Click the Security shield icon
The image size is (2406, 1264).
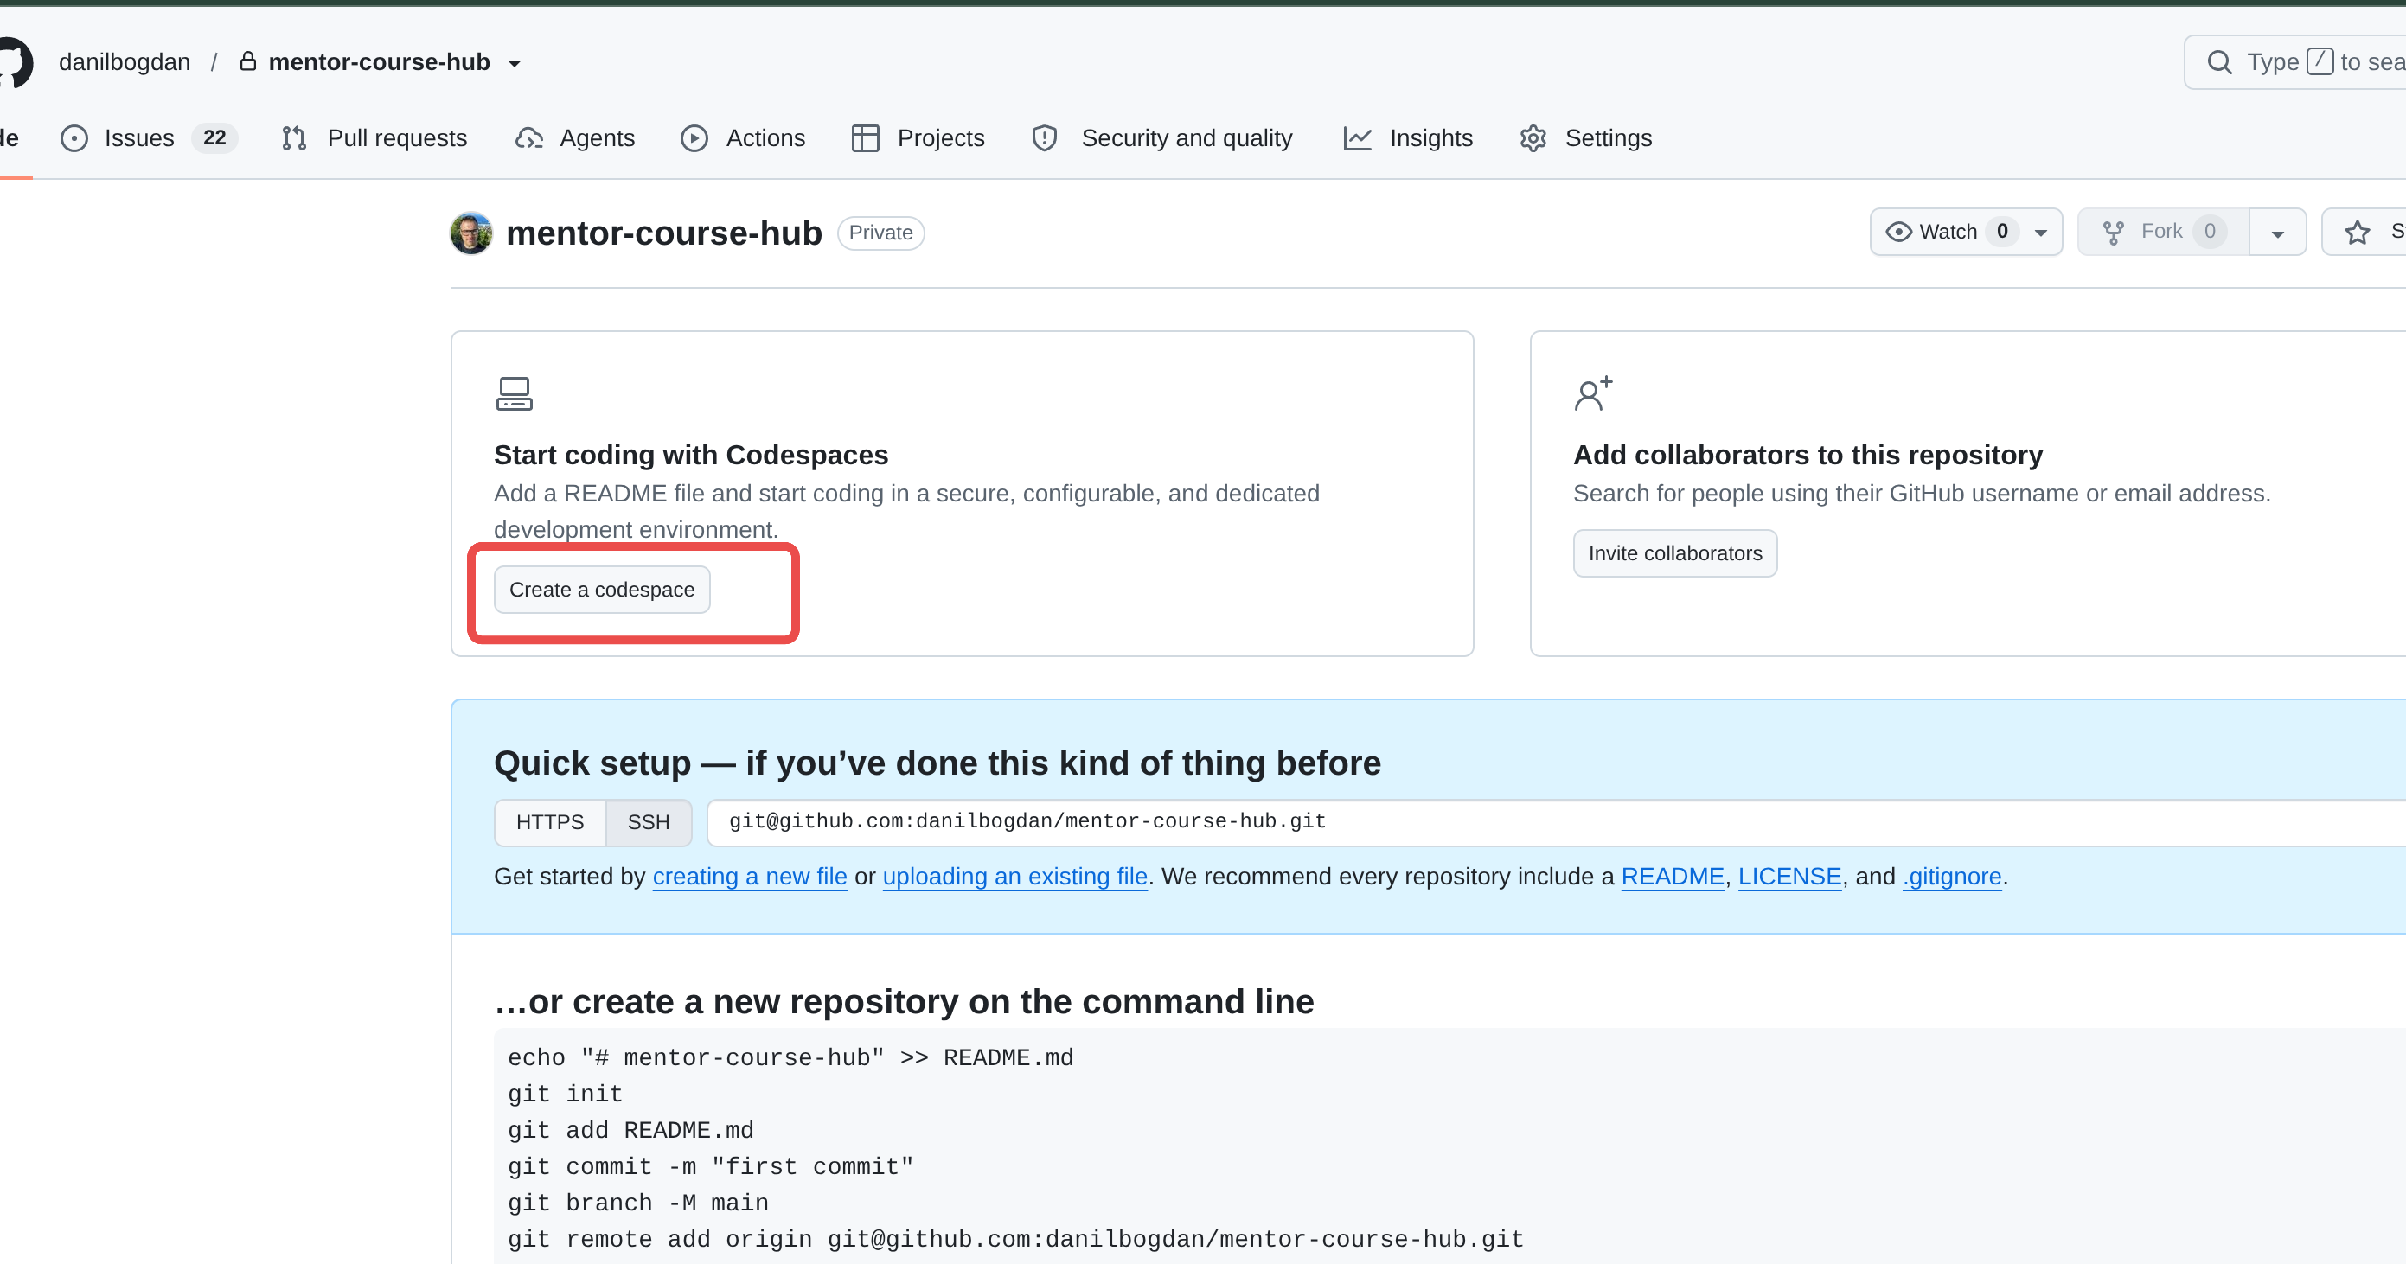(1044, 138)
